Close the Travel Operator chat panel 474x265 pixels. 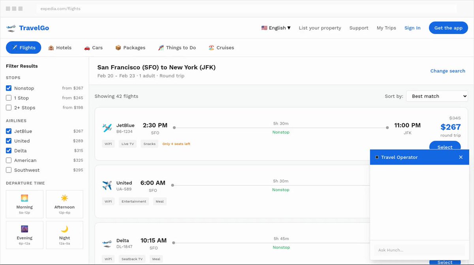tap(461, 157)
